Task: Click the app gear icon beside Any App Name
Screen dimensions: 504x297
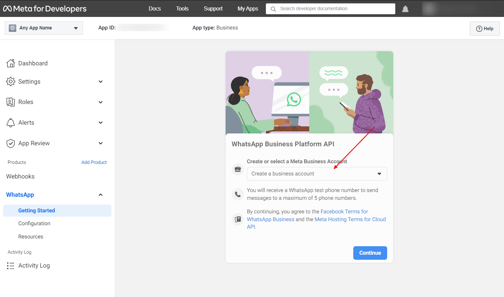Action: pyautogui.click(x=13, y=28)
